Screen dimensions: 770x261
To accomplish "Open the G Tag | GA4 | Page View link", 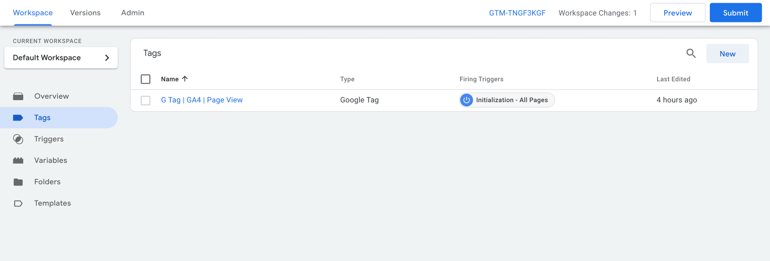I will [x=202, y=100].
